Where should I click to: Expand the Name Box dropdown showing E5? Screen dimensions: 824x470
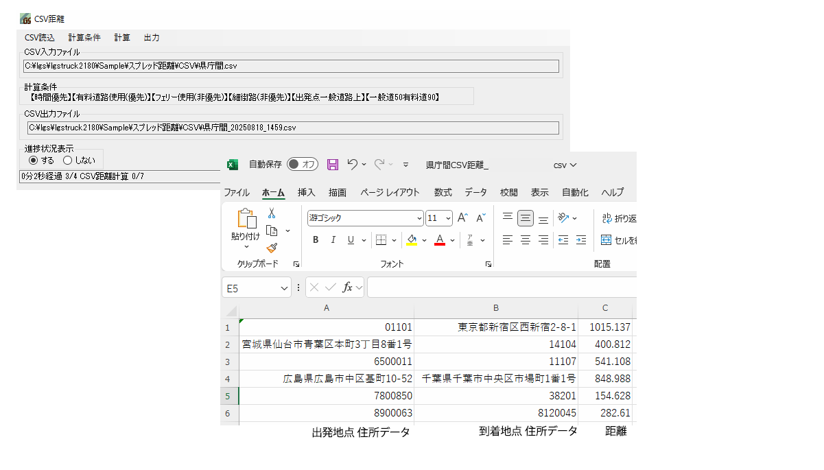(284, 289)
